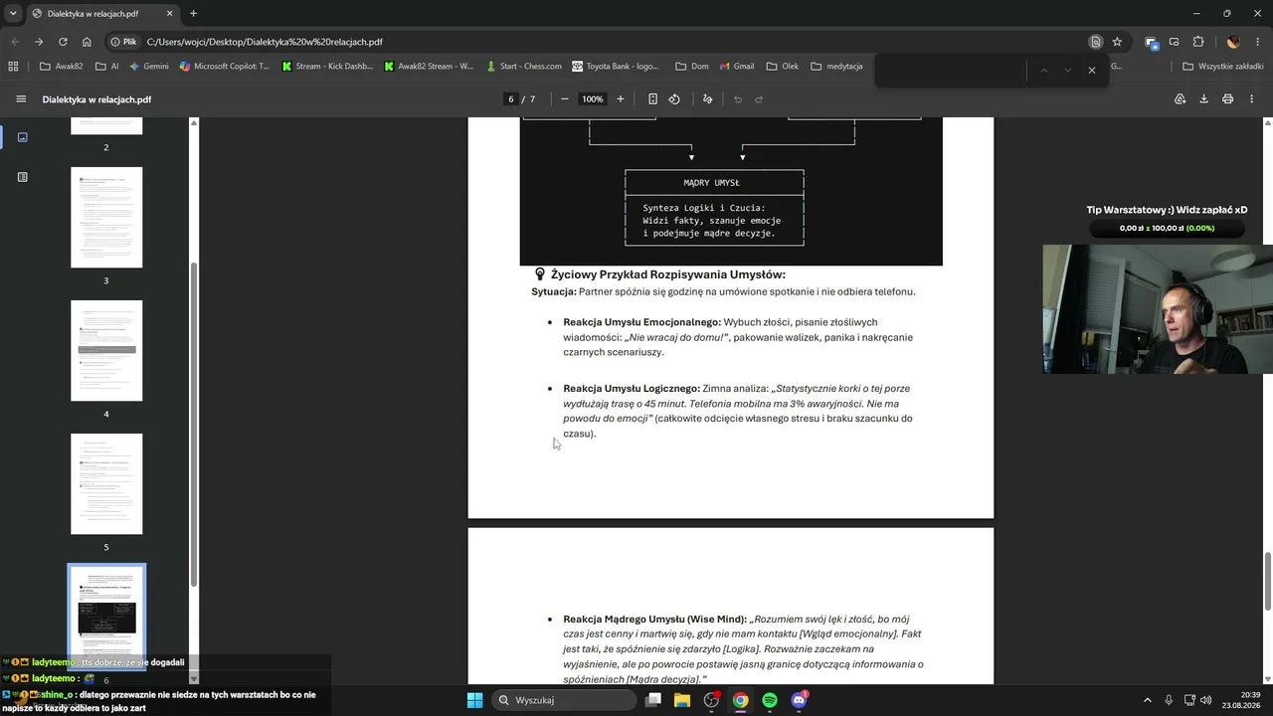Open the medytacja bookmarks folder

pyautogui.click(x=836, y=67)
